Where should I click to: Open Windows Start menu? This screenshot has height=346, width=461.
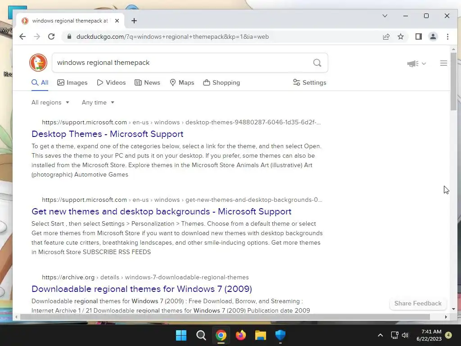click(181, 335)
